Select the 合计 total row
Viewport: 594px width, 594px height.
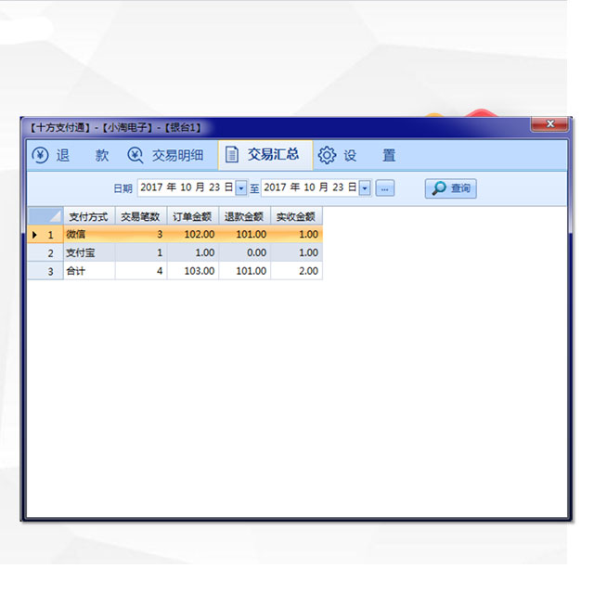89,271
